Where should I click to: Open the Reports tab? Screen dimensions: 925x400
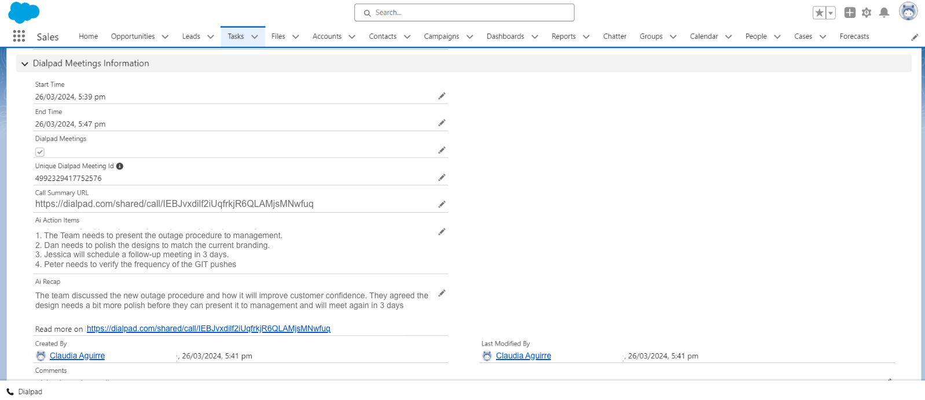[563, 36]
